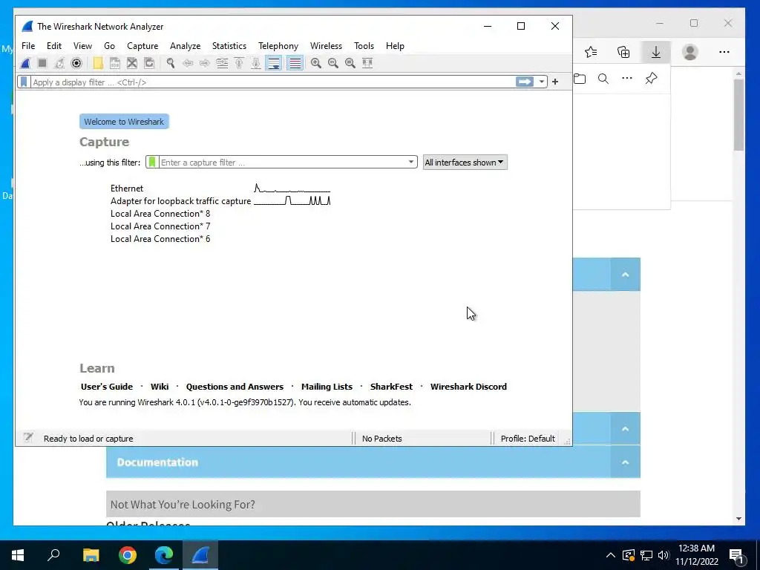Click Profile: Default in status bar
This screenshot has width=760, height=570.
(x=528, y=438)
